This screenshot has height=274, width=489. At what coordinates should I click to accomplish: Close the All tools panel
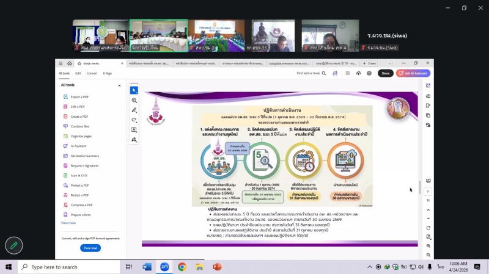119,85
